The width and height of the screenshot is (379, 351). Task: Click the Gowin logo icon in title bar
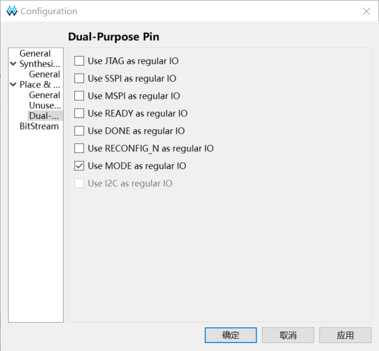[x=12, y=11]
